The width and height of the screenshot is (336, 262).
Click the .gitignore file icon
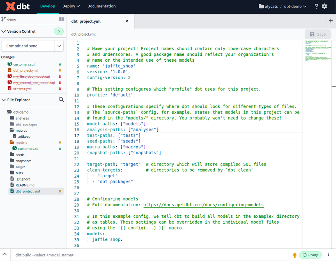coord(12,179)
